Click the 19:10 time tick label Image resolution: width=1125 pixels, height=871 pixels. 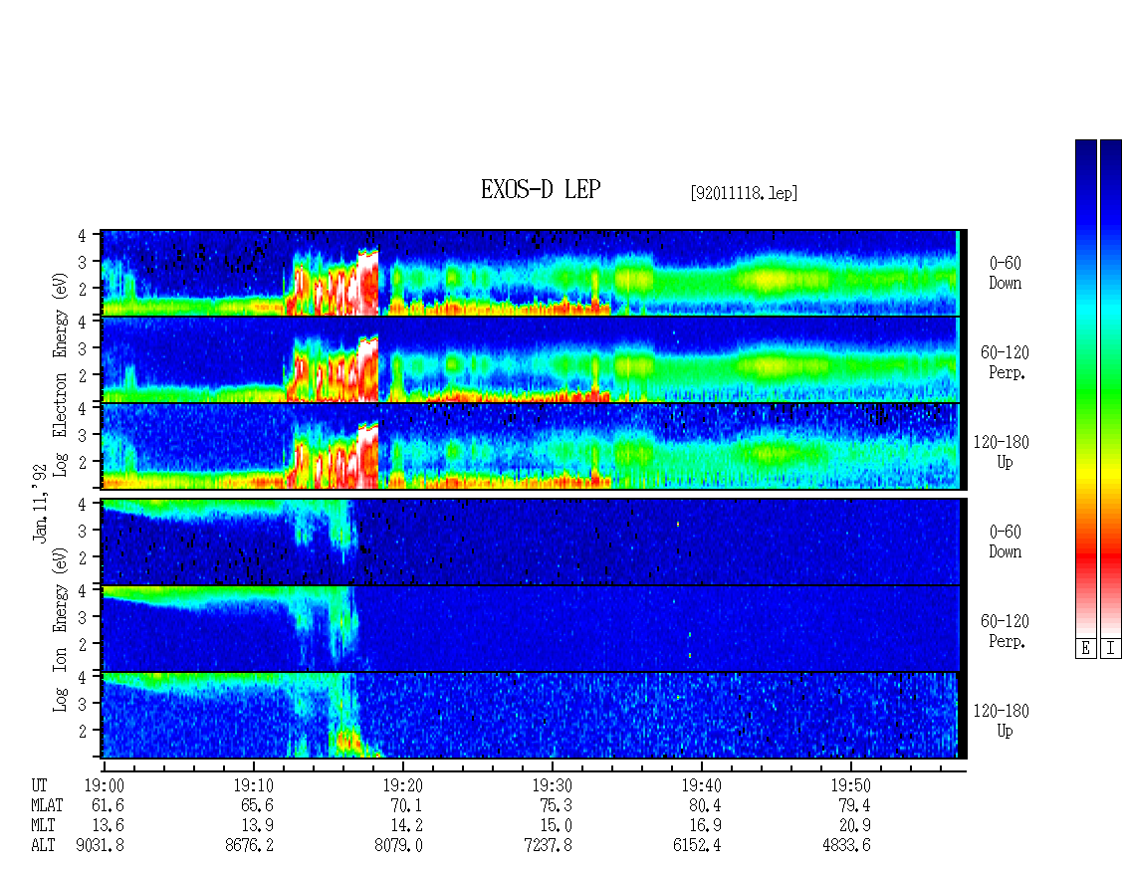pos(253,785)
